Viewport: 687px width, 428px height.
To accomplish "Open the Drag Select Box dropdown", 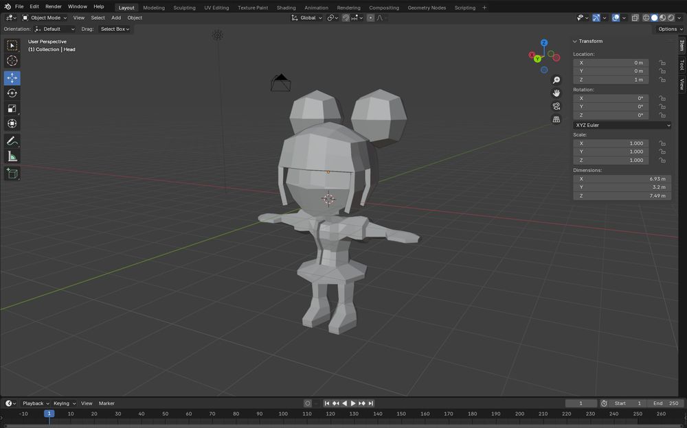I will click(114, 29).
